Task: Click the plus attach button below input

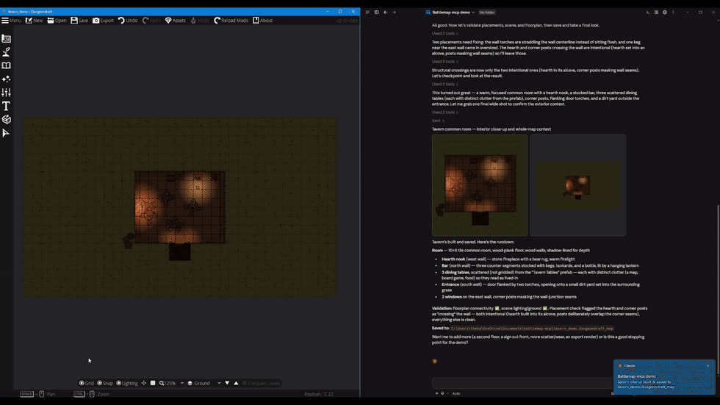Action: [x=436, y=393]
